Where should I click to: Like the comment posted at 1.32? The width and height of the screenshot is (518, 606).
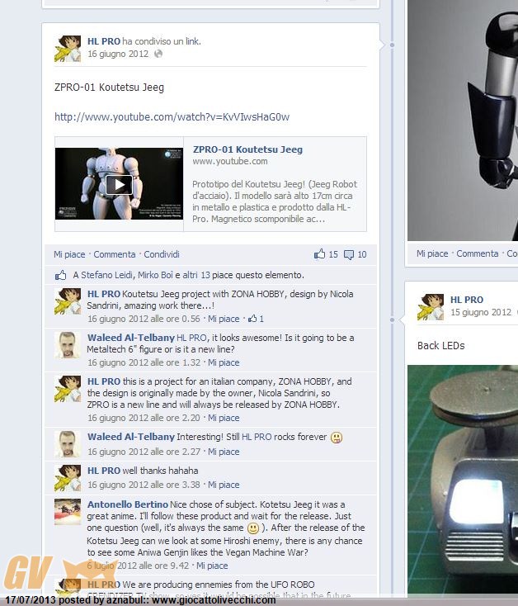(x=224, y=362)
